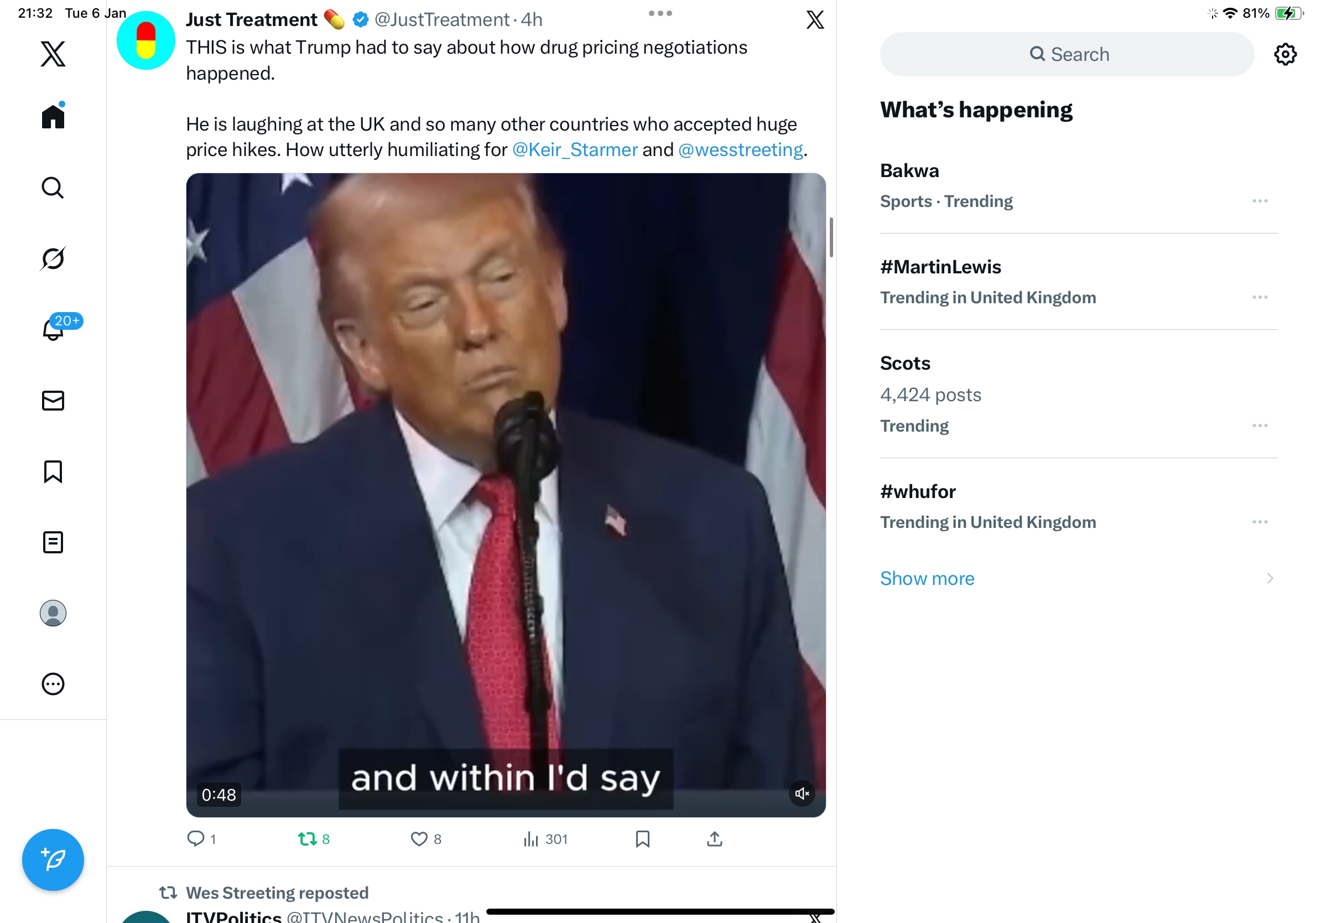The image size is (1321, 923).
Task: Open the Lists icon in sidebar
Action: point(53,542)
